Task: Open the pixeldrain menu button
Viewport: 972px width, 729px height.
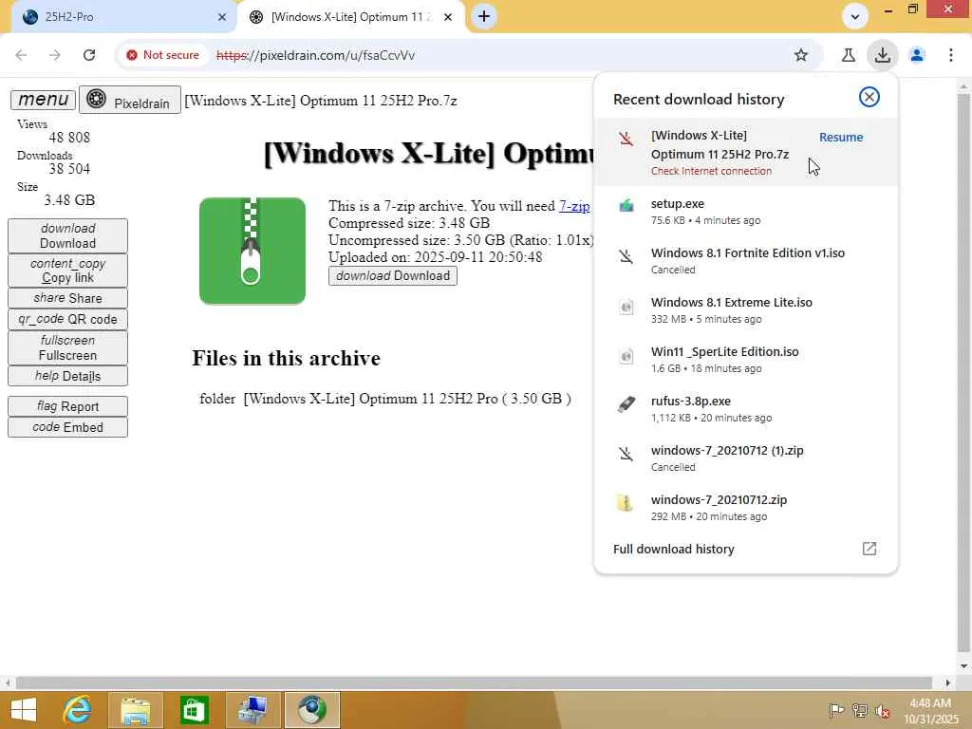Action: pyautogui.click(x=43, y=99)
